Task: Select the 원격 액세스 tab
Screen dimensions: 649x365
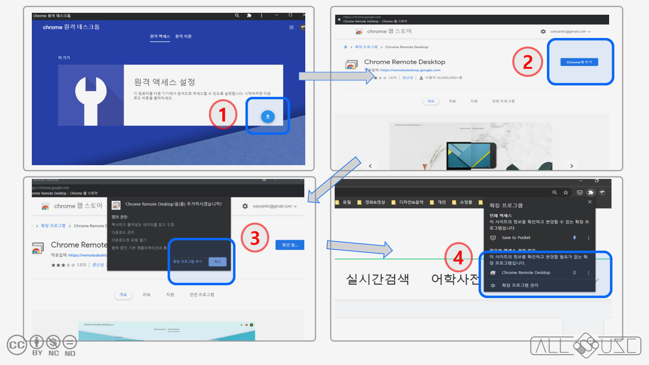Action: click(160, 37)
